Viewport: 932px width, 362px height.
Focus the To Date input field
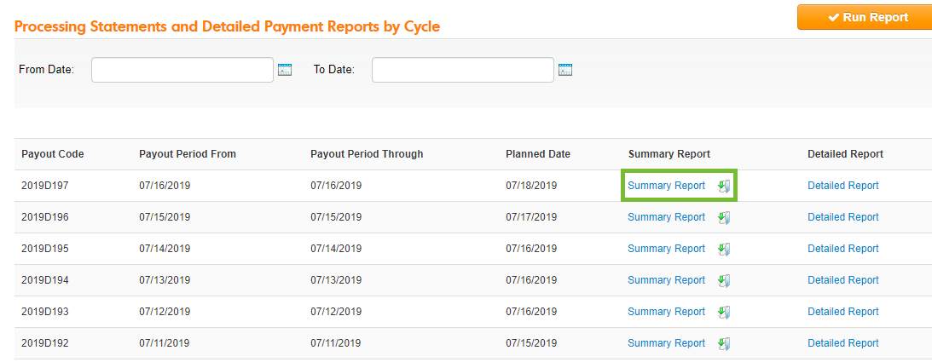(x=463, y=70)
